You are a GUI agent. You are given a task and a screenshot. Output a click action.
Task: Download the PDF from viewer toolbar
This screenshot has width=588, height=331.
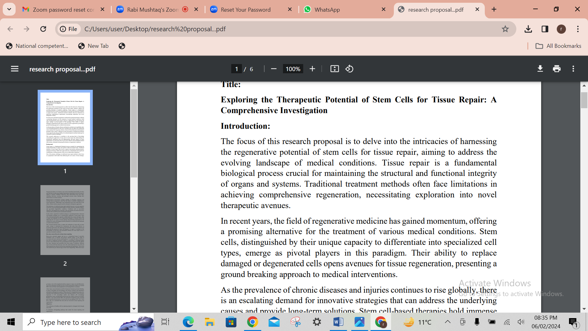coord(540,69)
